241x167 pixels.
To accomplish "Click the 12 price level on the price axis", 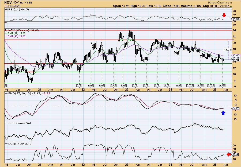I will pyautogui.click(x=234, y=68).
